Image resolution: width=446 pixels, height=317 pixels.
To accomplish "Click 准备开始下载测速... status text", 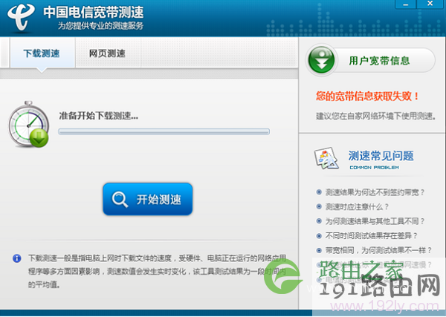I will tap(98, 116).
